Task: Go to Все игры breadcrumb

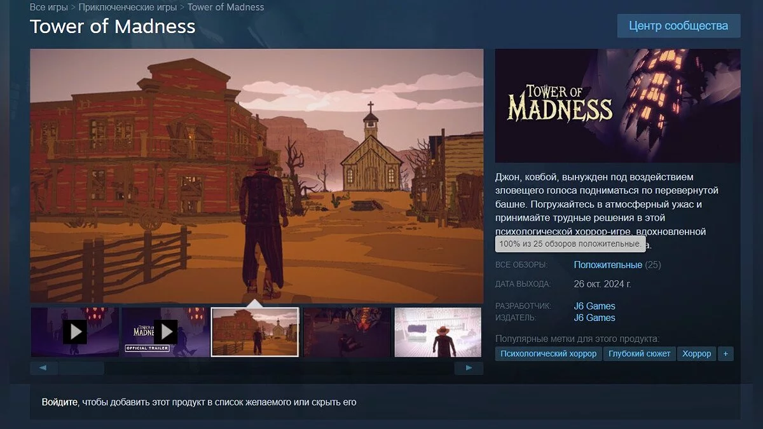Action: point(48,8)
